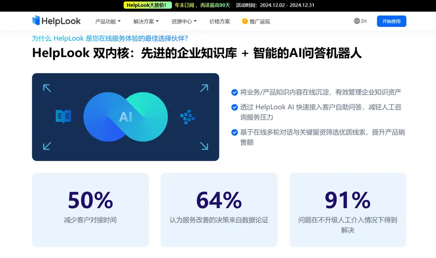Click the activity dates 2024.12.02 - 2024.12.31
Screen dimensions: 436x258
pyautogui.click(x=287, y=5)
